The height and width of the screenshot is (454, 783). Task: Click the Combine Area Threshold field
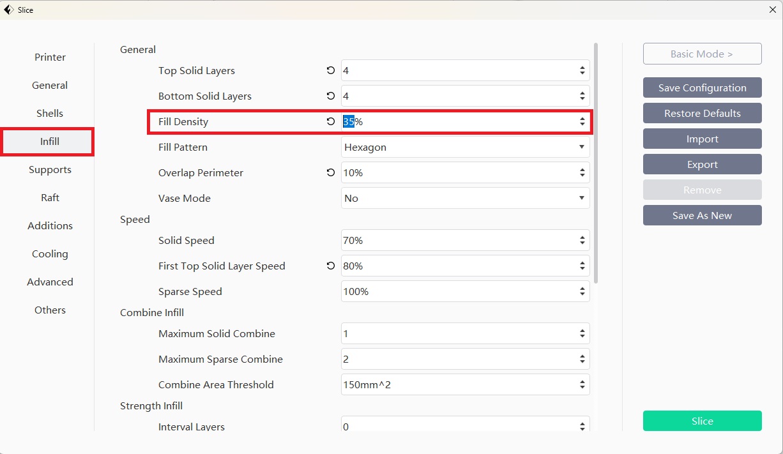click(460, 385)
